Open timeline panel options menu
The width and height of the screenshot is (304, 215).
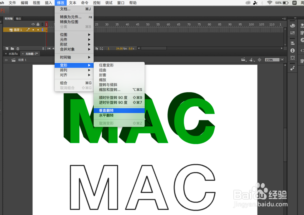point(284,19)
